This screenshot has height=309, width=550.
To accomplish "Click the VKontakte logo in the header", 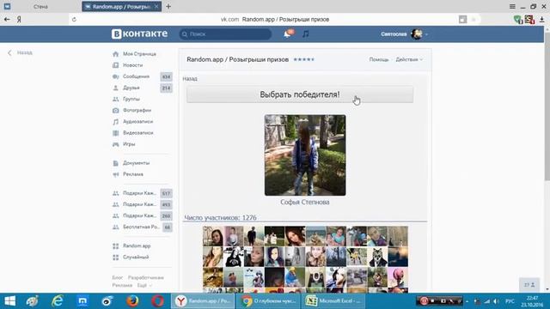I will (139, 34).
